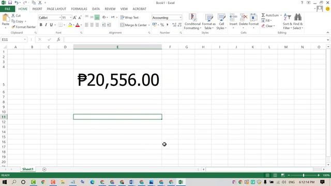Open the Font dialog launcher
331x186 pixels.
click(x=81, y=33)
